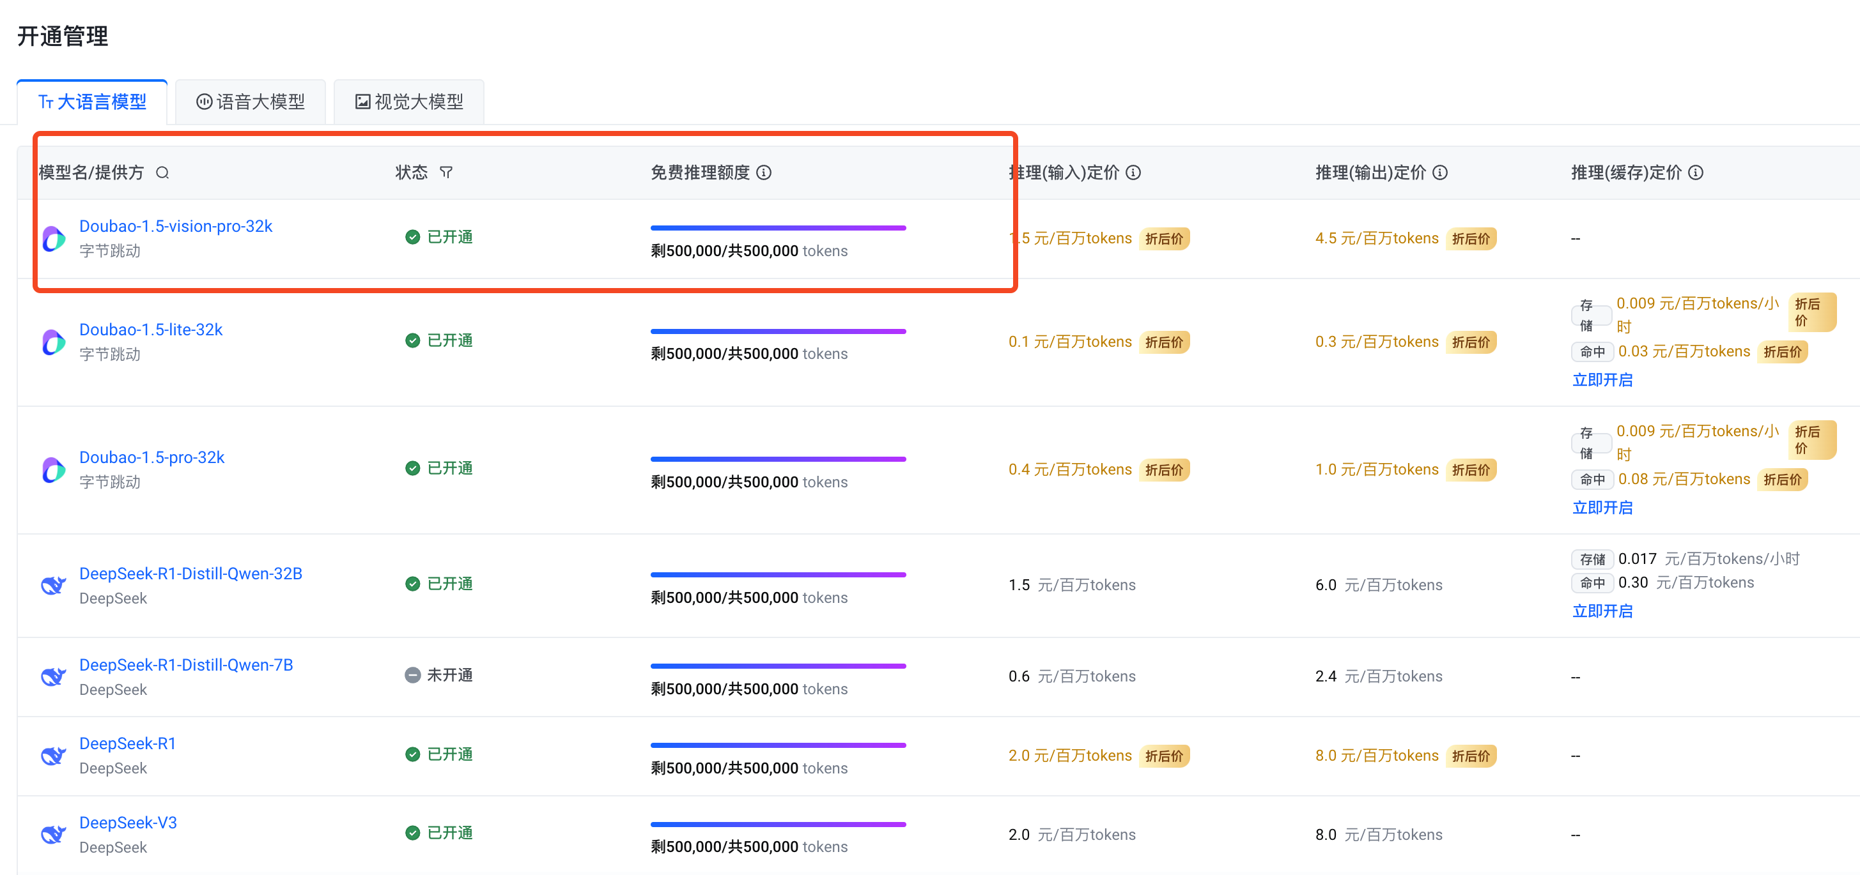Click 折后价 badge beside 0.1 元/百万tokens
The width and height of the screenshot is (1860, 875).
coord(1164,342)
